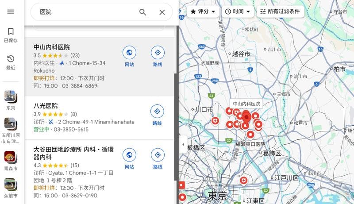Screen dimensions: 354x204
Task: Click the 越谷市 map label
Action: click(x=241, y=54)
